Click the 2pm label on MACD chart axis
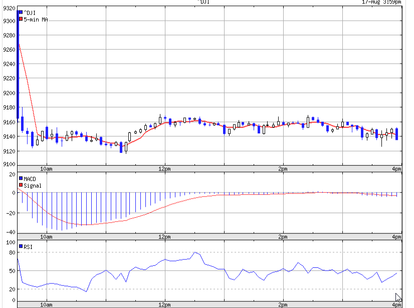 (283, 237)
